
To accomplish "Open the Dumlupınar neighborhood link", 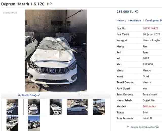I will tap(154, 20).
